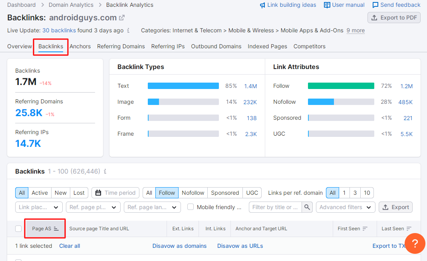Switch to the Anchors tab
The width and height of the screenshot is (427, 261).
click(80, 46)
